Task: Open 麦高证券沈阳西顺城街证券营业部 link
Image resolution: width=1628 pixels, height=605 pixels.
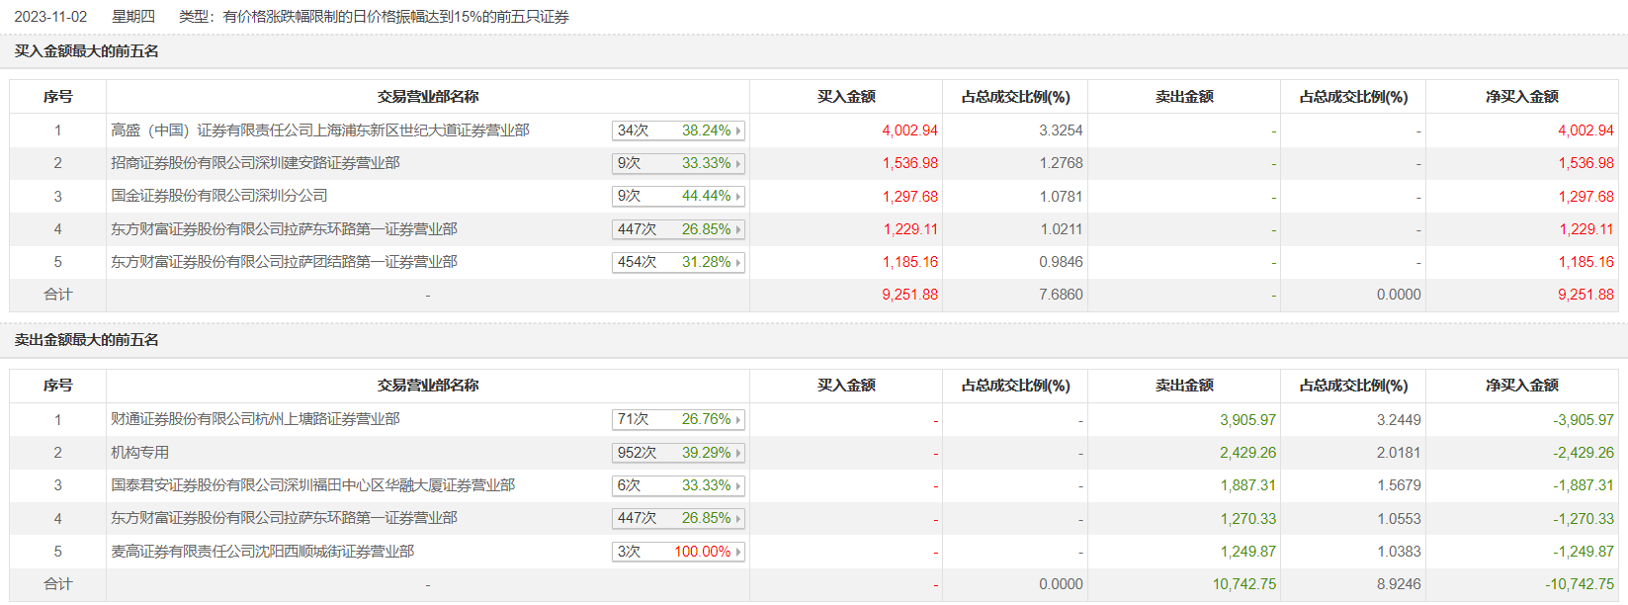Action: (x=262, y=552)
